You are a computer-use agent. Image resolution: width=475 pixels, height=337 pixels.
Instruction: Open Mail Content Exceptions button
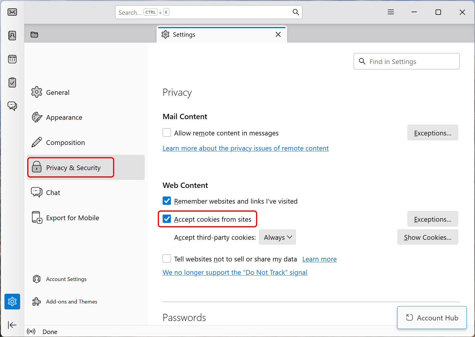[433, 132]
